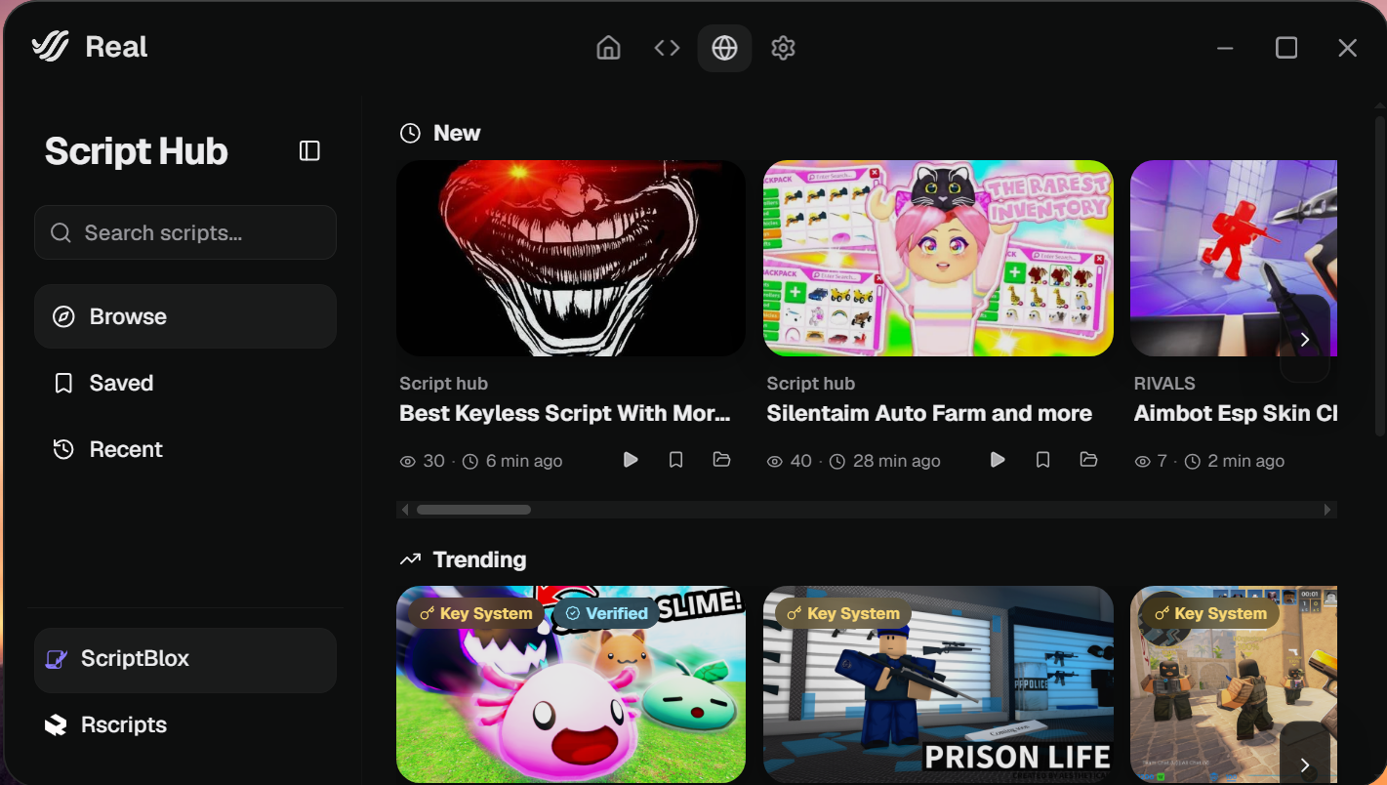Select the globe Script Hub tab
This screenshot has width=1387, height=785.
click(724, 48)
